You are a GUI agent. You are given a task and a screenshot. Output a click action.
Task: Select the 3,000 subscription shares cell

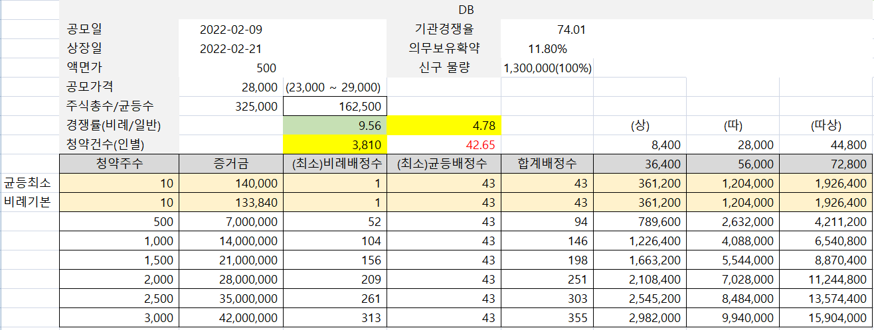coord(119,318)
